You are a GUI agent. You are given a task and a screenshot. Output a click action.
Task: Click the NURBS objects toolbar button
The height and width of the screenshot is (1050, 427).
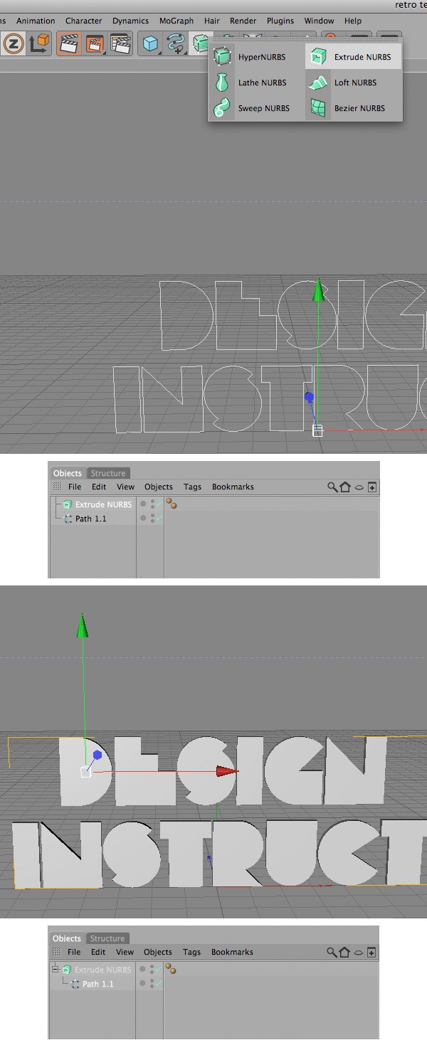[x=201, y=44]
